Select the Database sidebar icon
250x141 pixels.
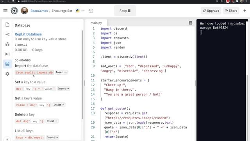coord(7,64)
